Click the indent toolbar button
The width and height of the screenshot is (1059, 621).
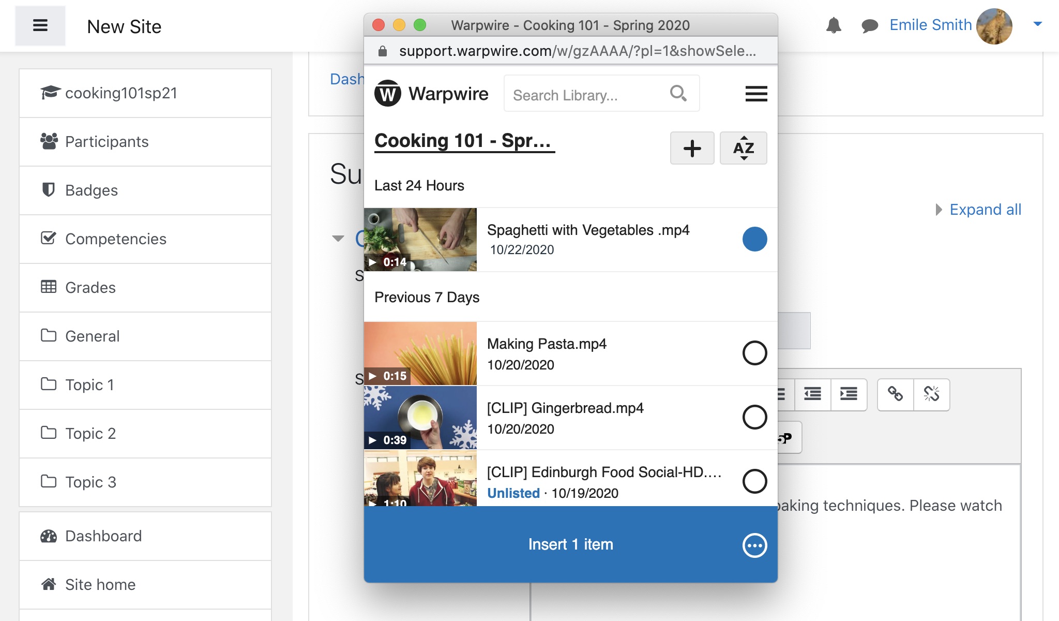[849, 394]
